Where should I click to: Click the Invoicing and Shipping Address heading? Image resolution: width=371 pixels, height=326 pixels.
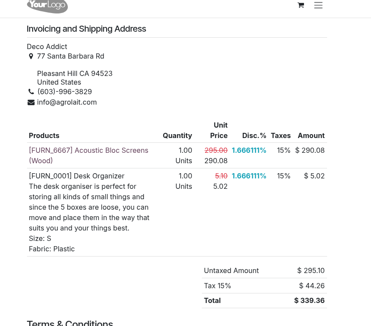tap(86, 29)
